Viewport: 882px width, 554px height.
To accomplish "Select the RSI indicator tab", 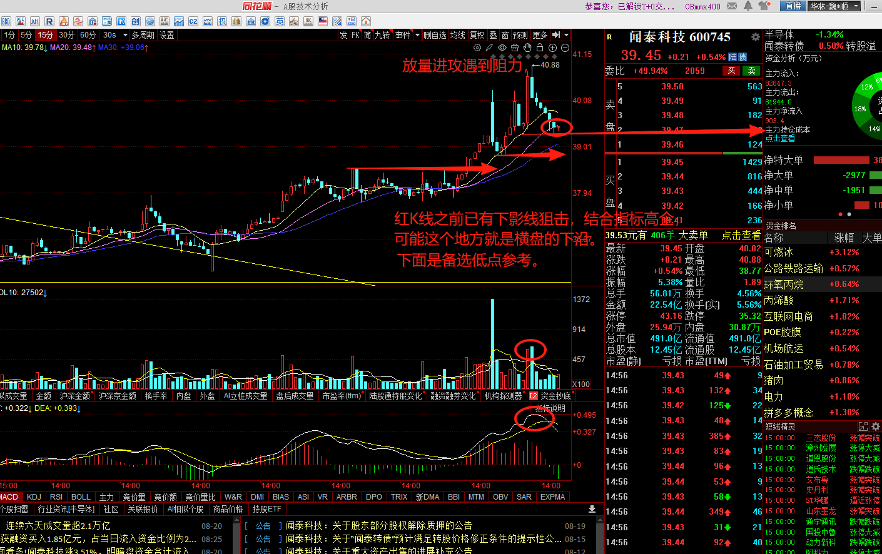I will 56,497.
